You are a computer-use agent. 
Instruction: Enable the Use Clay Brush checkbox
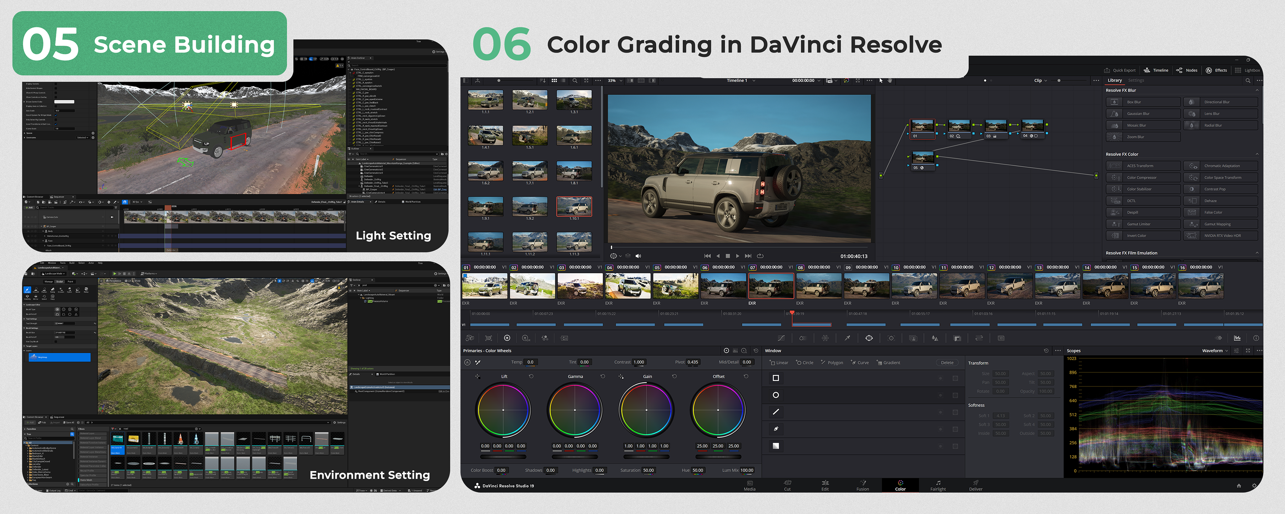(56, 342)
